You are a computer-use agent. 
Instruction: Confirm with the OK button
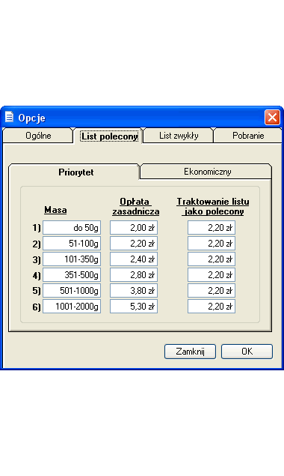[x=247, y=352]
